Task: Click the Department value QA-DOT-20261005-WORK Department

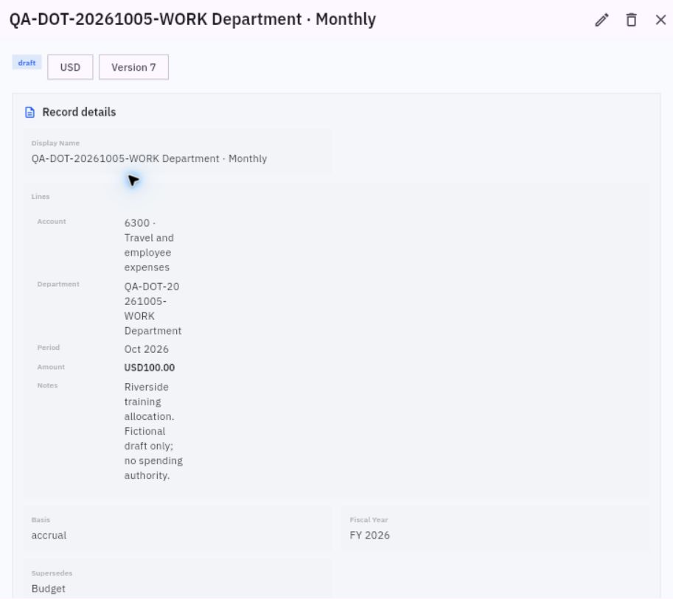Action: [x=153, y=309]
